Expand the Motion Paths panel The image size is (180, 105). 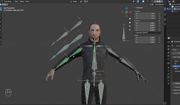(172, 90)
